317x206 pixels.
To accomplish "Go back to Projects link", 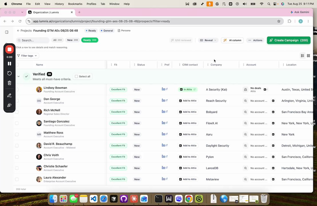I will point(24,31).
